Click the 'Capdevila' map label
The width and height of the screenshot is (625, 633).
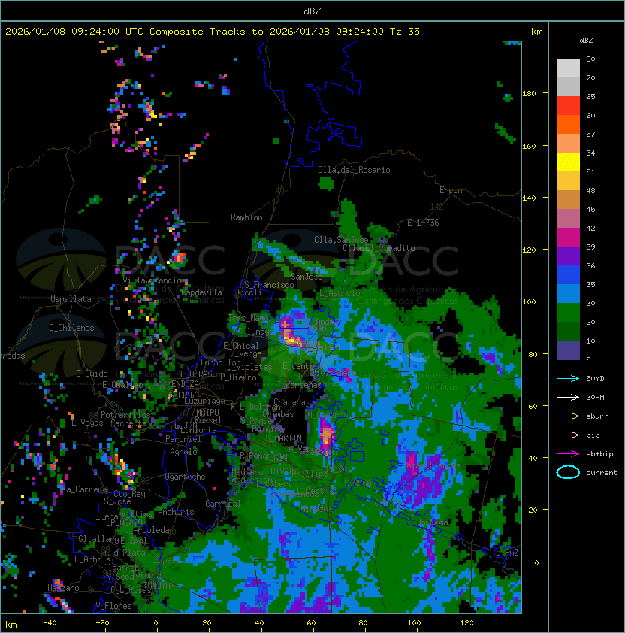pyautogui.click(x=201, y=292)
